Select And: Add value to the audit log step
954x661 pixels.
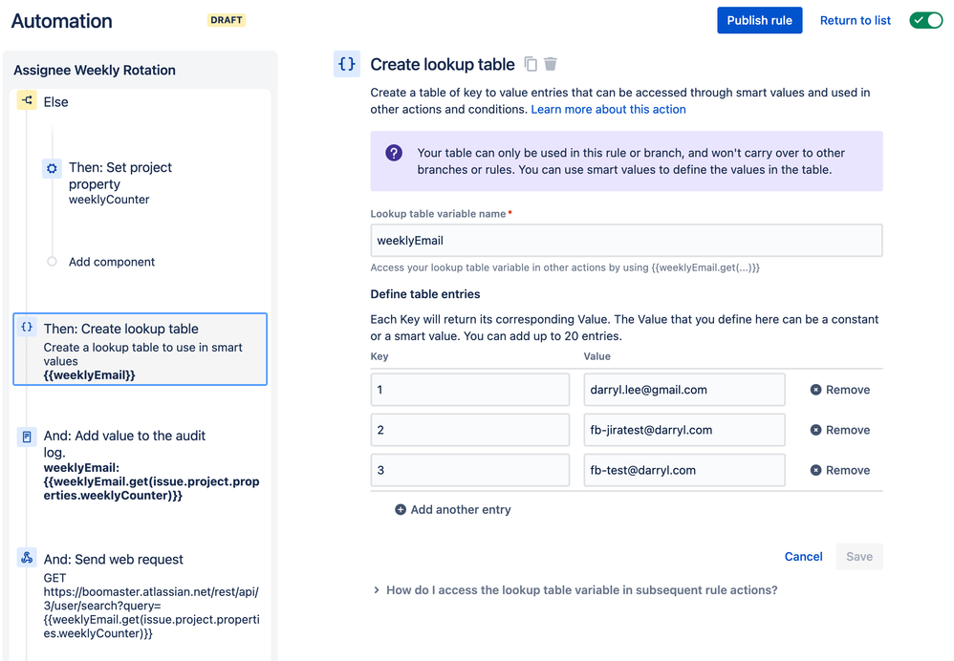point(140,464)
